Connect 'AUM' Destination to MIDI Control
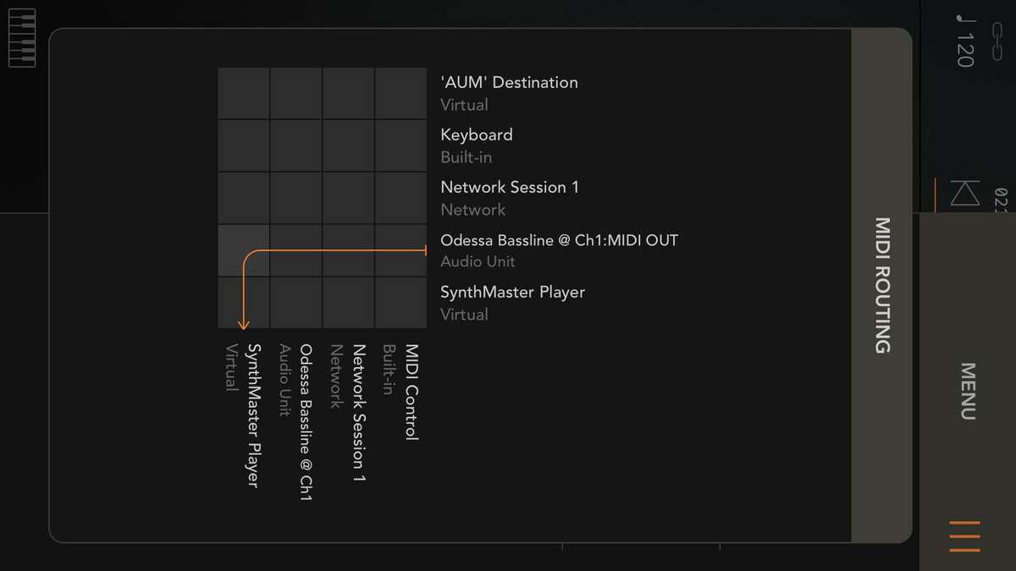1016x571 pixels. 401,93
